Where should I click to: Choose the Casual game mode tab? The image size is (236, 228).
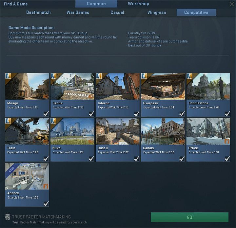[x=117, y=12]
